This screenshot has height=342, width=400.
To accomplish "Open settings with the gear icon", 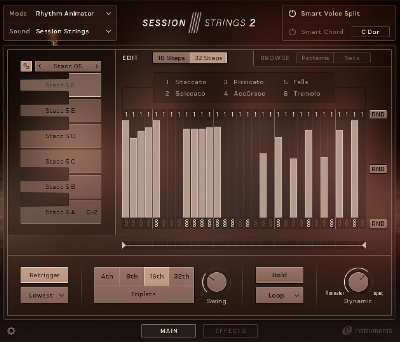I will tap(12, 331).
